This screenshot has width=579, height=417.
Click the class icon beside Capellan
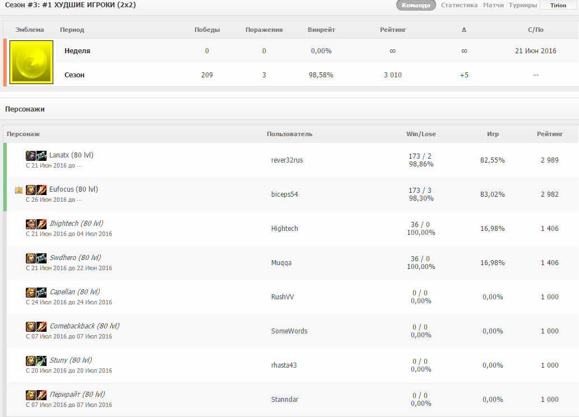pos(41,292)
